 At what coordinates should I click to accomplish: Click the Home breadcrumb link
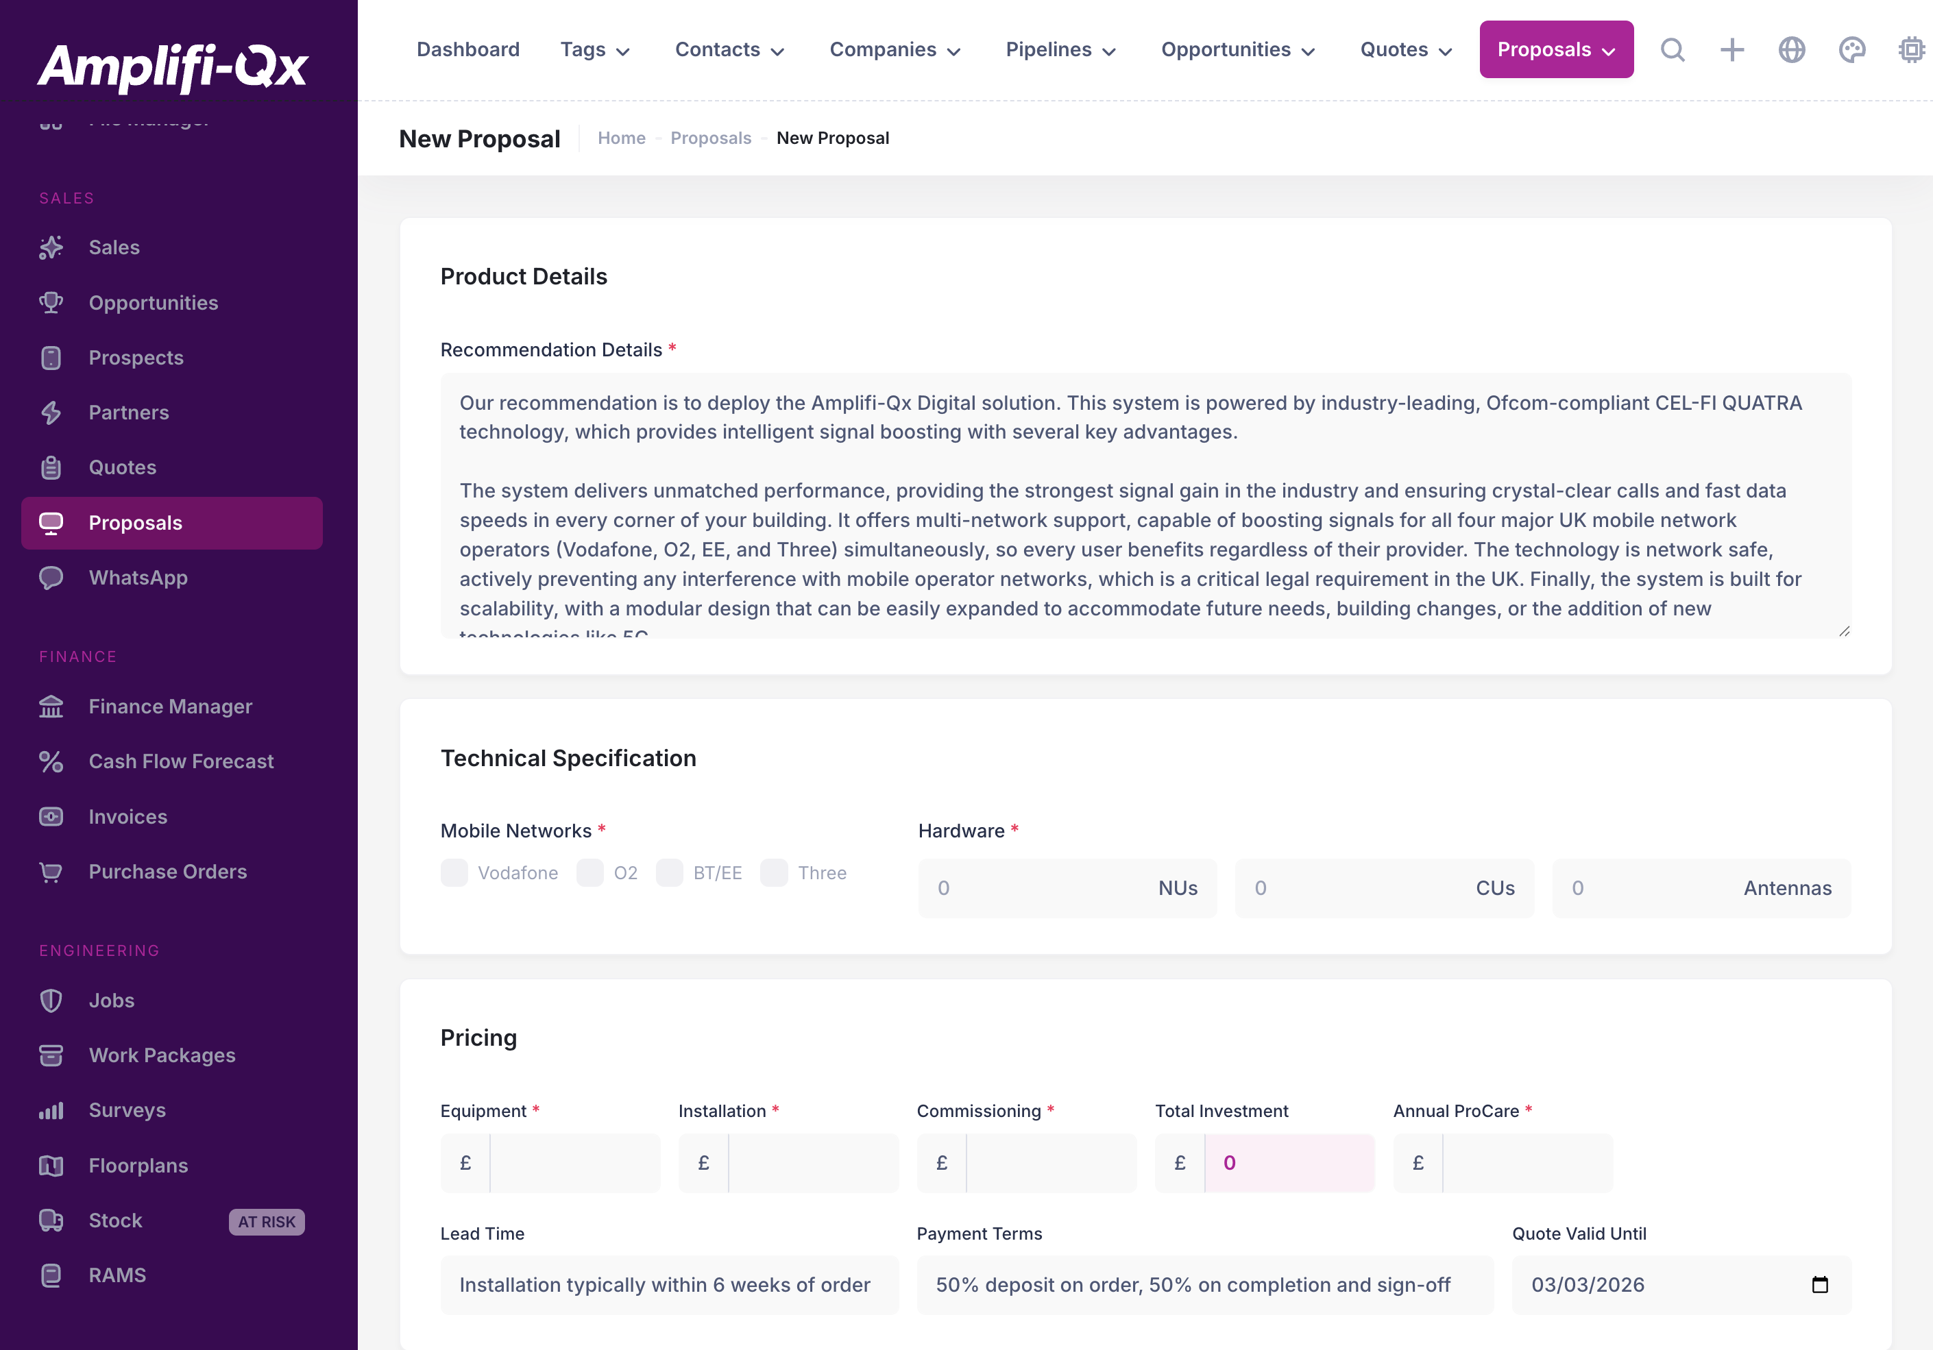coord(621,138)
